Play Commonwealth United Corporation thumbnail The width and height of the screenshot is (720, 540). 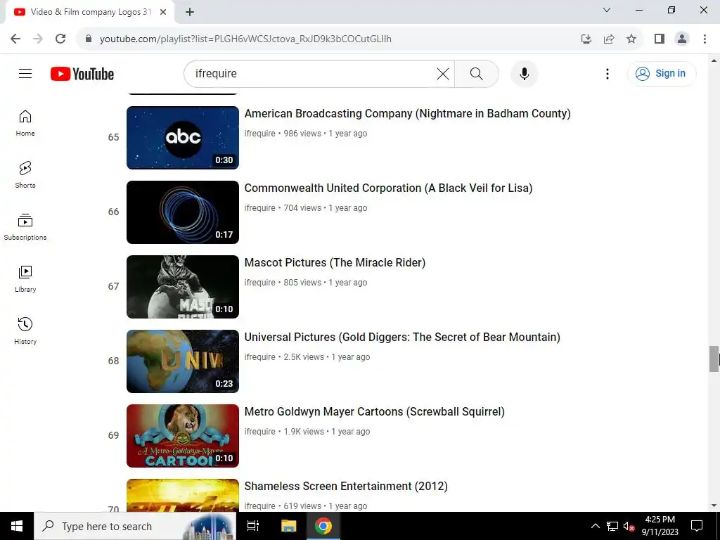pyautogui.click(x=183, y=212)
